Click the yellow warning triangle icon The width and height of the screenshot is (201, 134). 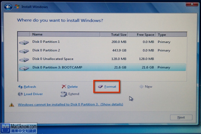click(12, 105)
